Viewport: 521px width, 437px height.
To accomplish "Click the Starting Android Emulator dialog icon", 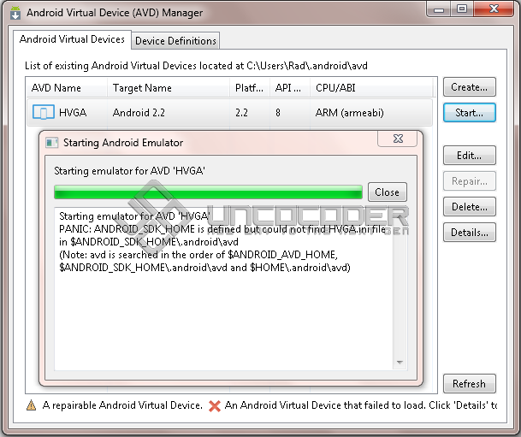I will [x=52, y=143].
